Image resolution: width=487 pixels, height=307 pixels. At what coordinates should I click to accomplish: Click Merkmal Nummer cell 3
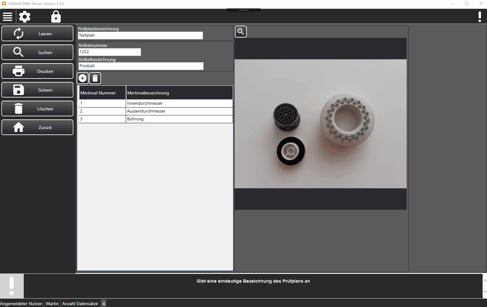click(102, 119)
